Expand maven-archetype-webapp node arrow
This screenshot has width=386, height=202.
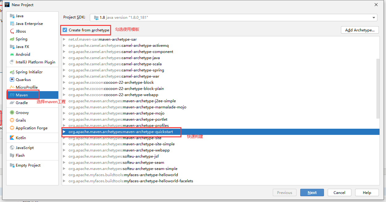click(64, 150)
